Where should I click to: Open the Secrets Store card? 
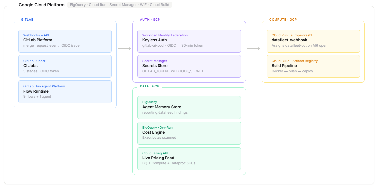tap(189, 66)
